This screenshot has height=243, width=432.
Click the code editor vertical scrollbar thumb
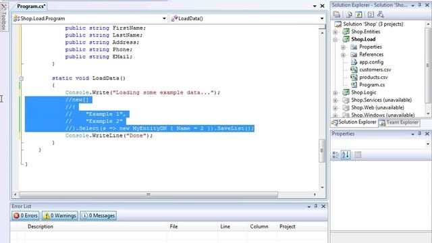[322, 151]
